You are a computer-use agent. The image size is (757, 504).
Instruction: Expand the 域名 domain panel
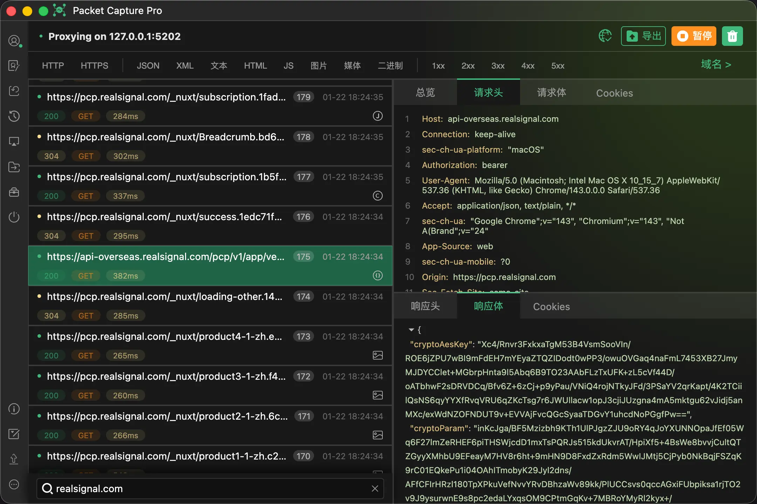pyautogui.click(x=716, y=64)
